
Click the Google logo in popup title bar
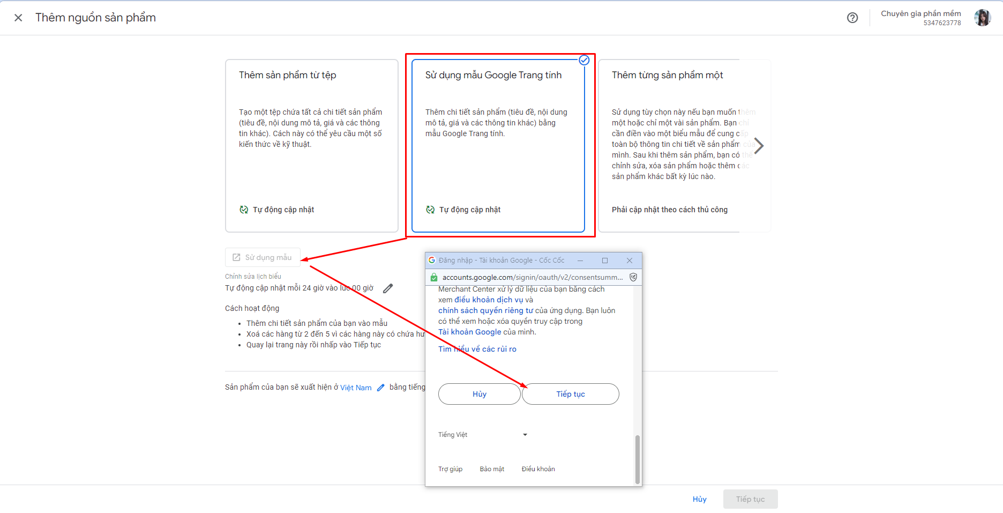[x=432, y=261]
